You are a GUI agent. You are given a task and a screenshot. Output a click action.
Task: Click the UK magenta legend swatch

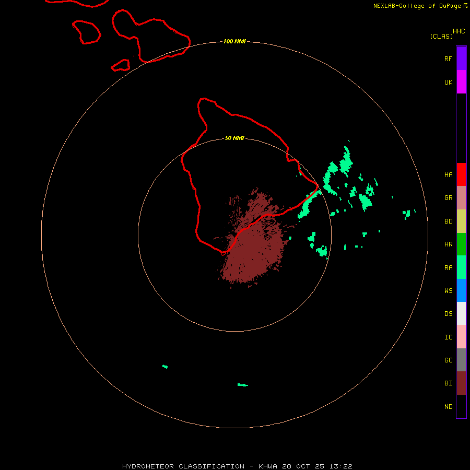[461, 82]
